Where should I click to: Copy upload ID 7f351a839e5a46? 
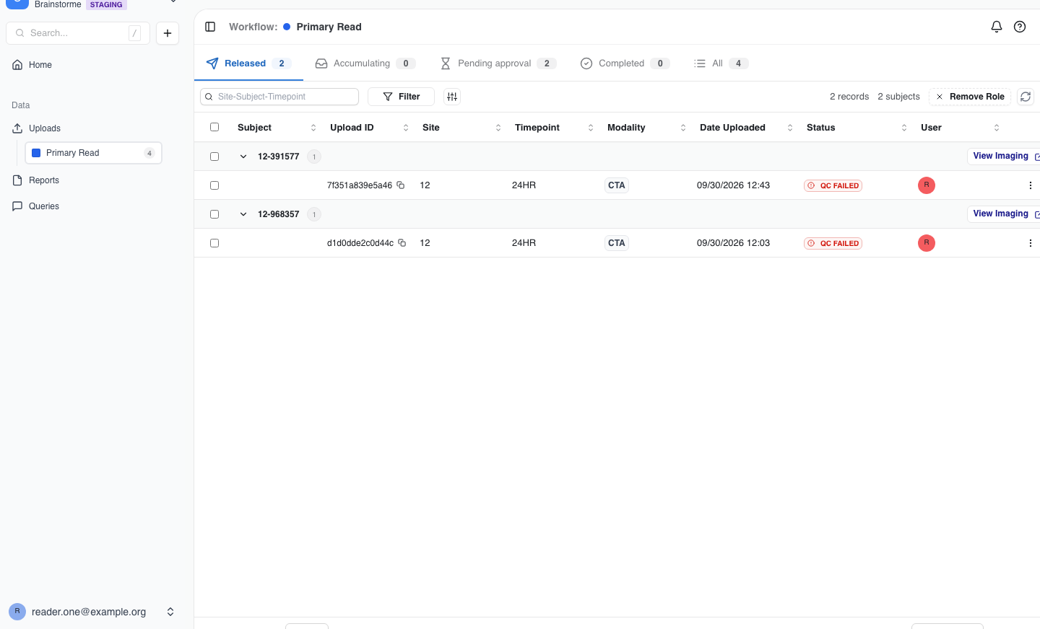point(401,185)
